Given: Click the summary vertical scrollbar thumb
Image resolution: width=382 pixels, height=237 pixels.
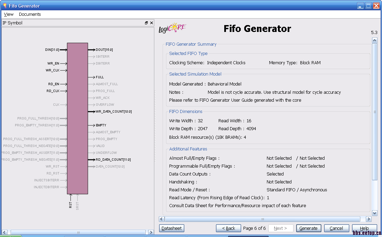Looking at the screenshot, I should (x=375, y=112).
